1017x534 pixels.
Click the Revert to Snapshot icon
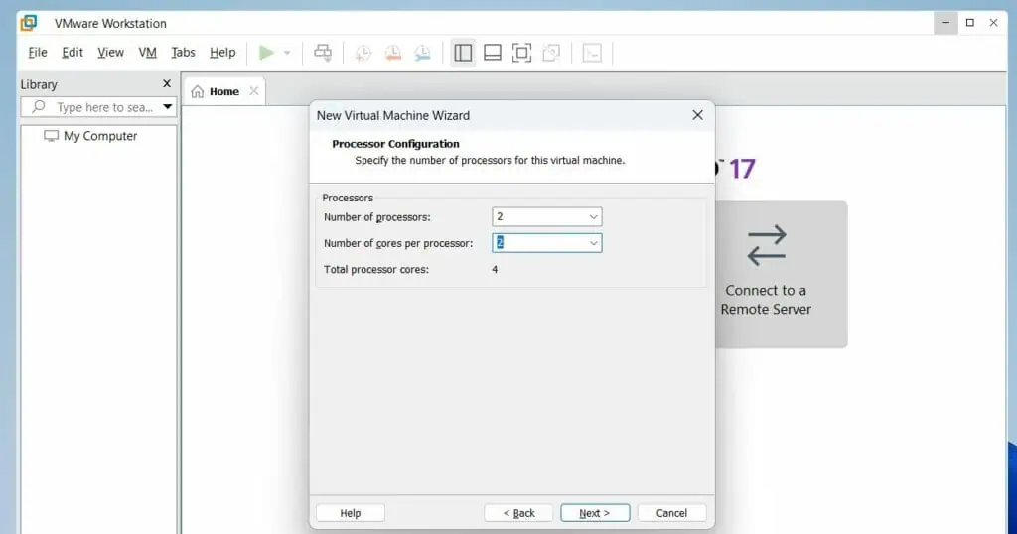click(x=393, y=53)
